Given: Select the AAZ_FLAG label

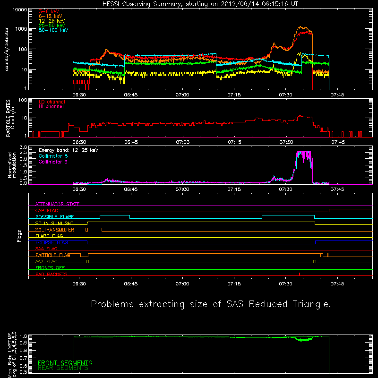Looking at the screenshot, I should [46, 262].
